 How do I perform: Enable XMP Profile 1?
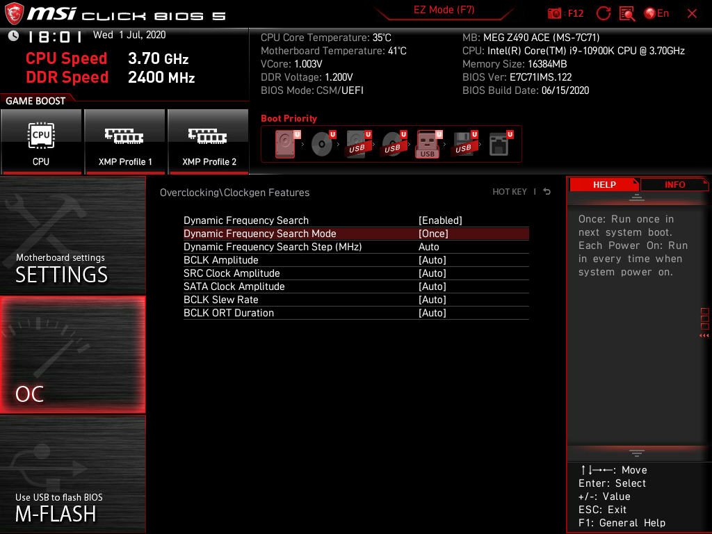(125, 142)
